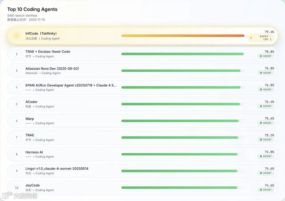Click rank 1 badge for InfCode
Image resolution: width=285 pixels, height=201 pixels.
(17, 36)
